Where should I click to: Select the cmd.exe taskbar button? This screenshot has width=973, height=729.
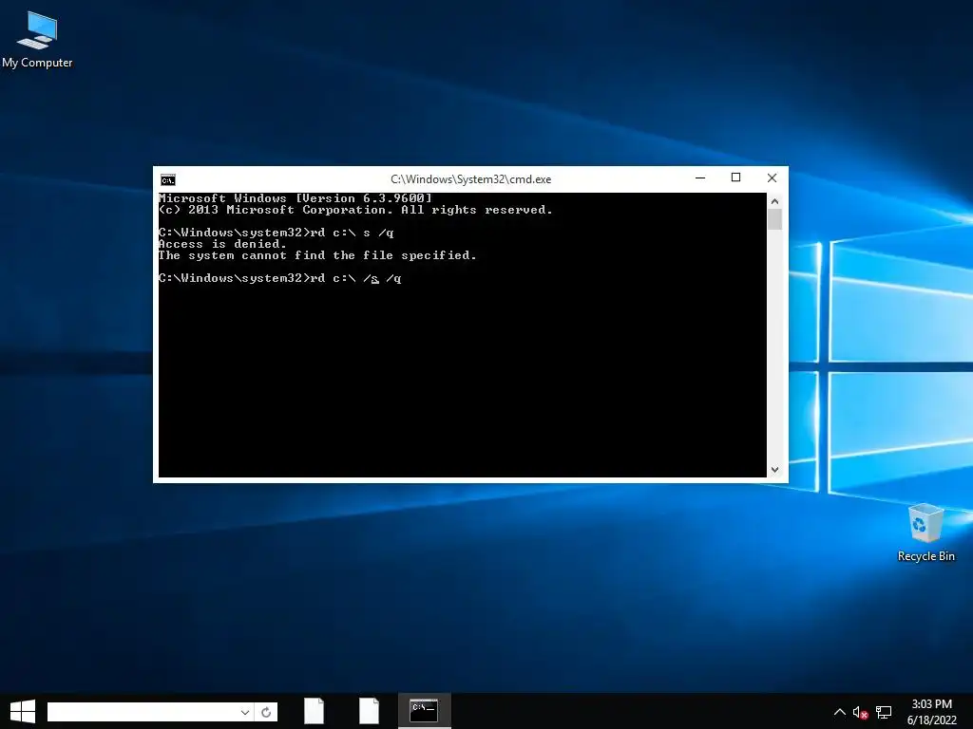tap(424, 710)
